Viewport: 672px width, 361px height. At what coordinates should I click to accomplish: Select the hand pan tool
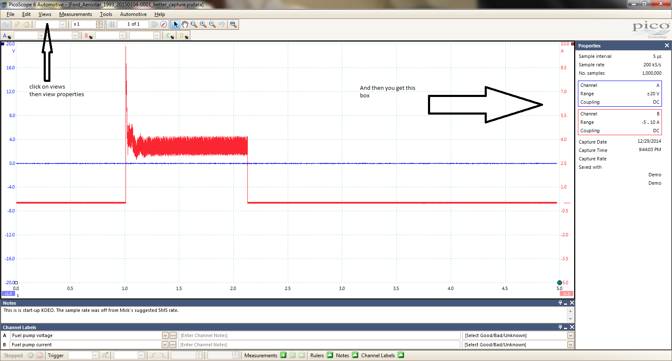click(x=185, y=24)
